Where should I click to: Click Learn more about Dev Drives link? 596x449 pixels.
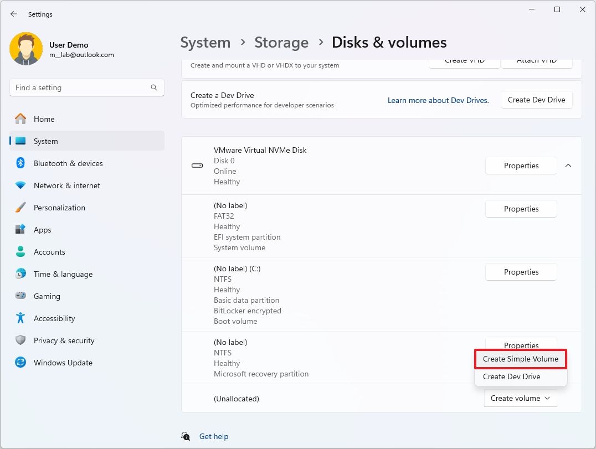coord(438,100)
